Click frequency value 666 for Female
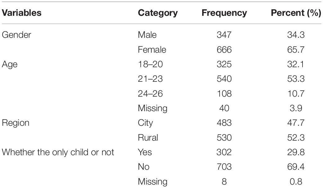The image size is (323, 188). (x=224, y=50)
